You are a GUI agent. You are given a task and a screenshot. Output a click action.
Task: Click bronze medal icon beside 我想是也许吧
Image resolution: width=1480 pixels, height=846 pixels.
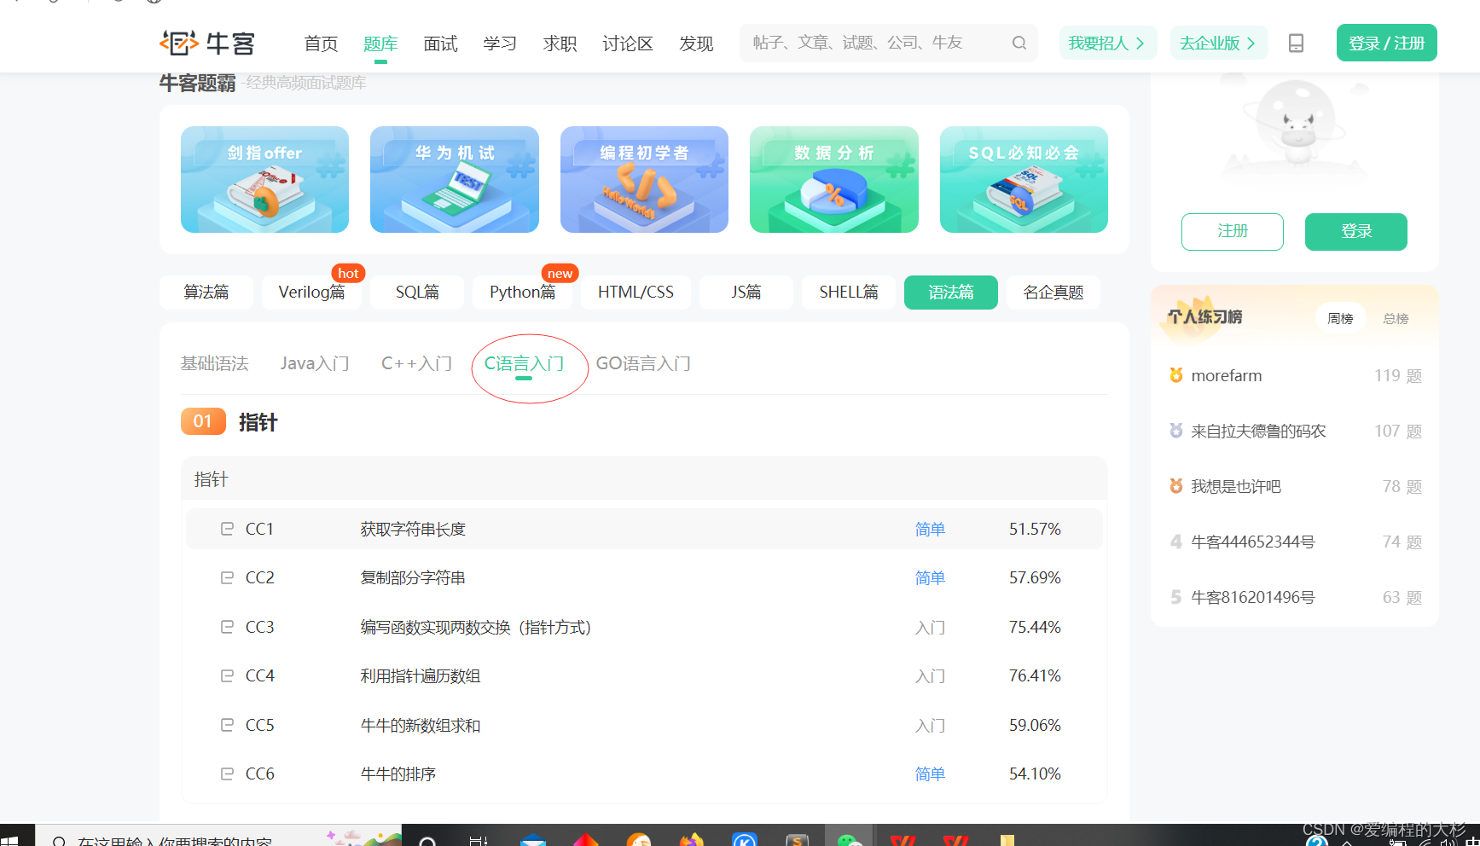[x=1175, y=486]
